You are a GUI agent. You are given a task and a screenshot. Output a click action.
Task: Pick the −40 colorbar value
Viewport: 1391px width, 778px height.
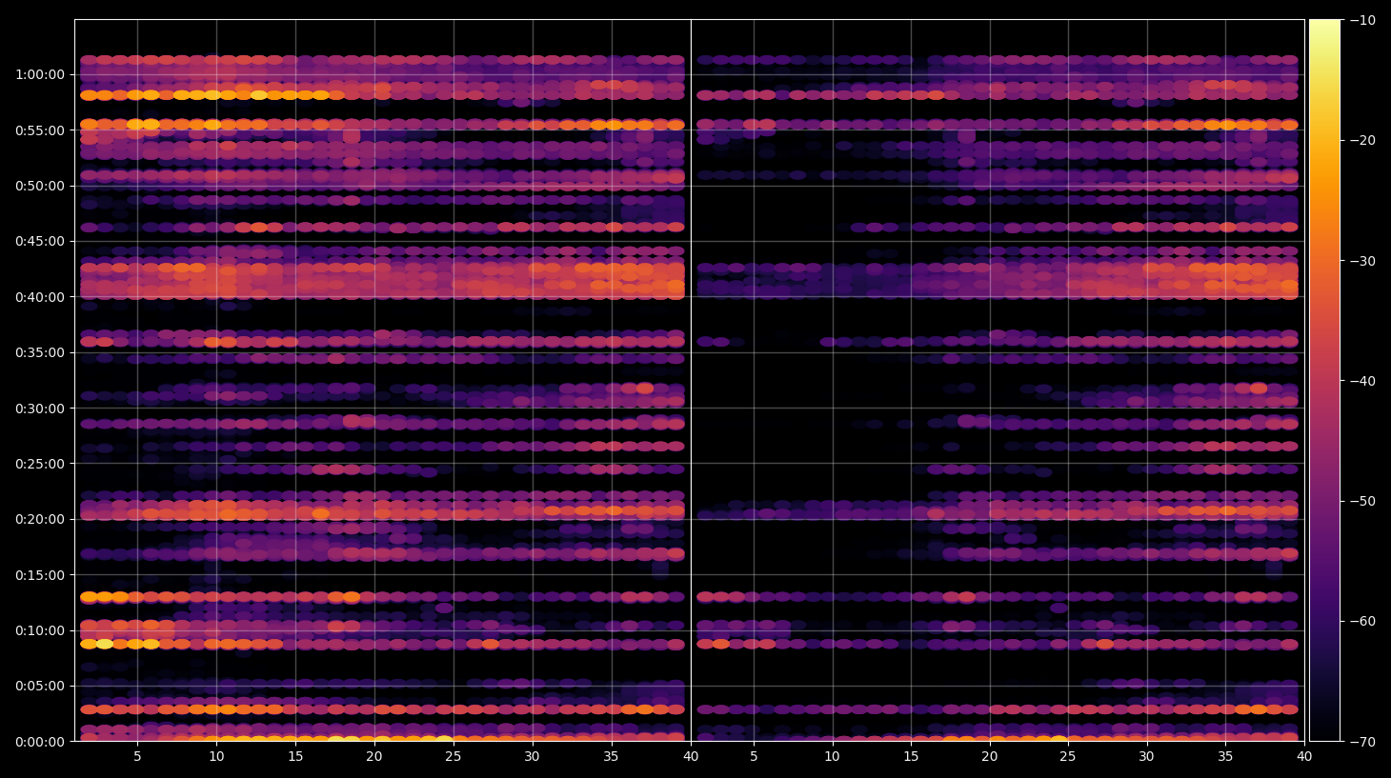(x=1363, y=381)
